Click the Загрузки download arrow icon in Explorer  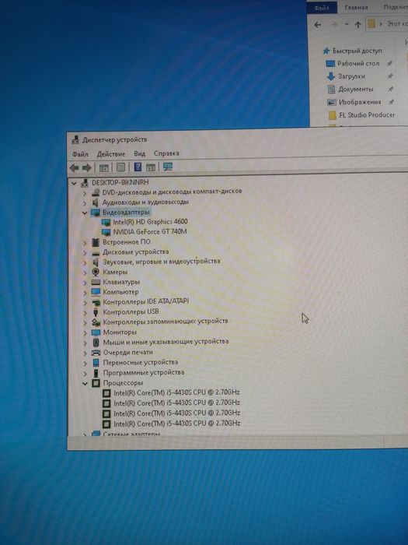point(331,76)
